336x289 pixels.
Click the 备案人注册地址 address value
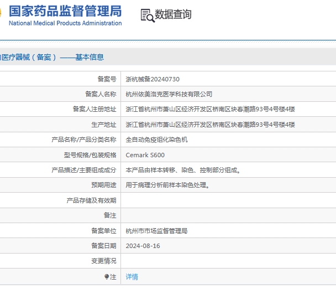(x=210, y=109)
